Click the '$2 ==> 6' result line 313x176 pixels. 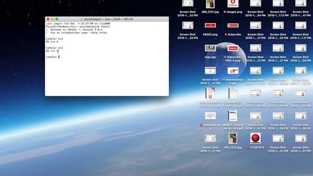(x=52, y=51)
